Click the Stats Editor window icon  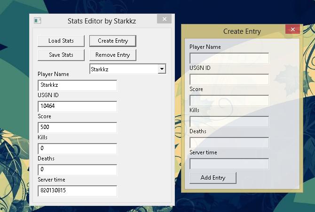point(37,21)
